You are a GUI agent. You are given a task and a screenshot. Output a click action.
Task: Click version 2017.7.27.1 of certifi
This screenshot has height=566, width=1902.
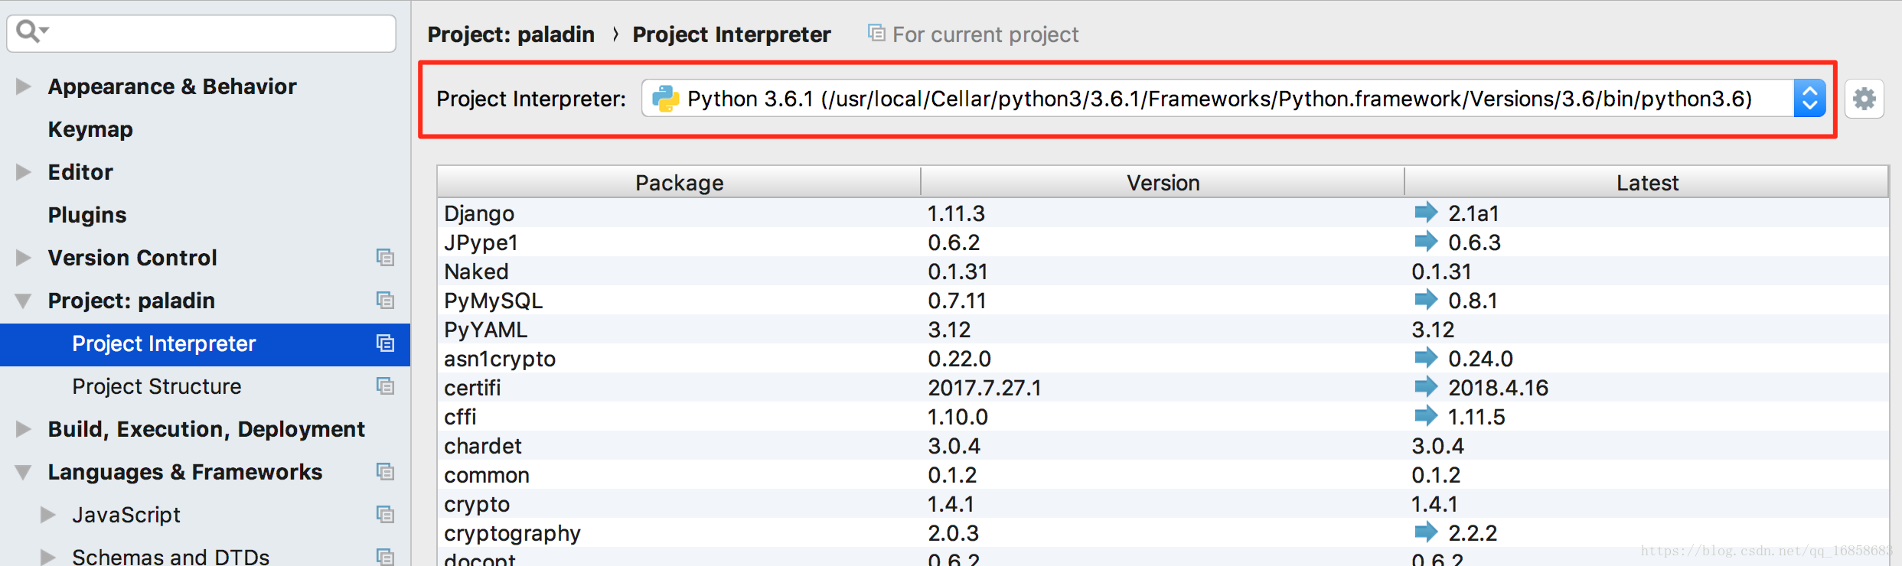(x=984, y=388)
